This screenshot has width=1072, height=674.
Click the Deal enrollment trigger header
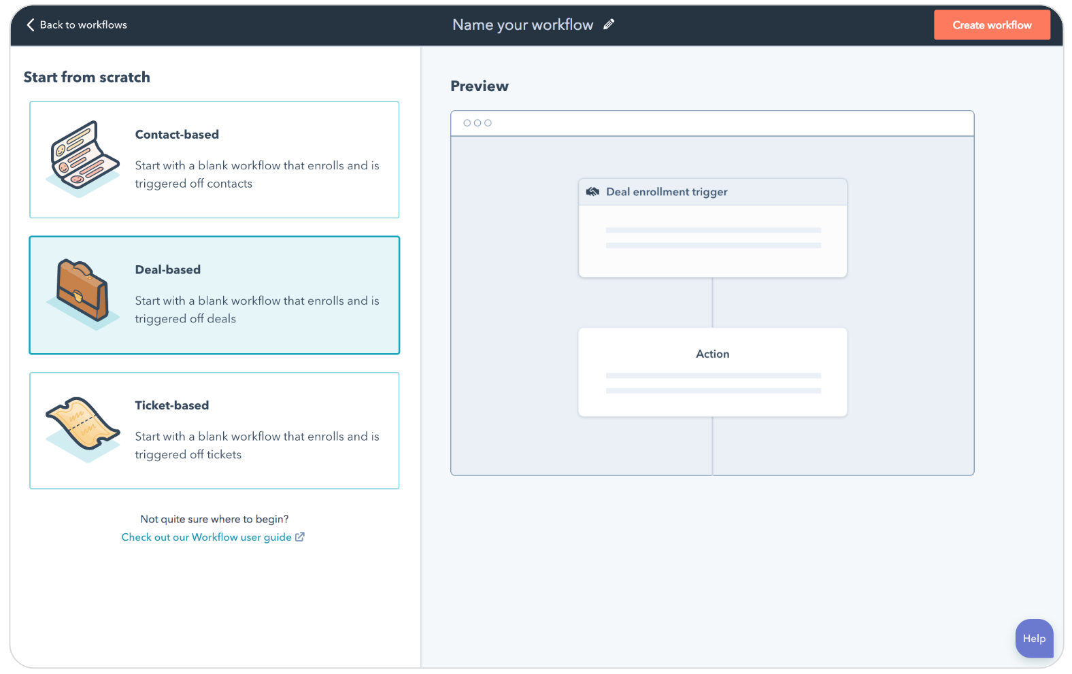pyautogui.click(x=667, y=192)
